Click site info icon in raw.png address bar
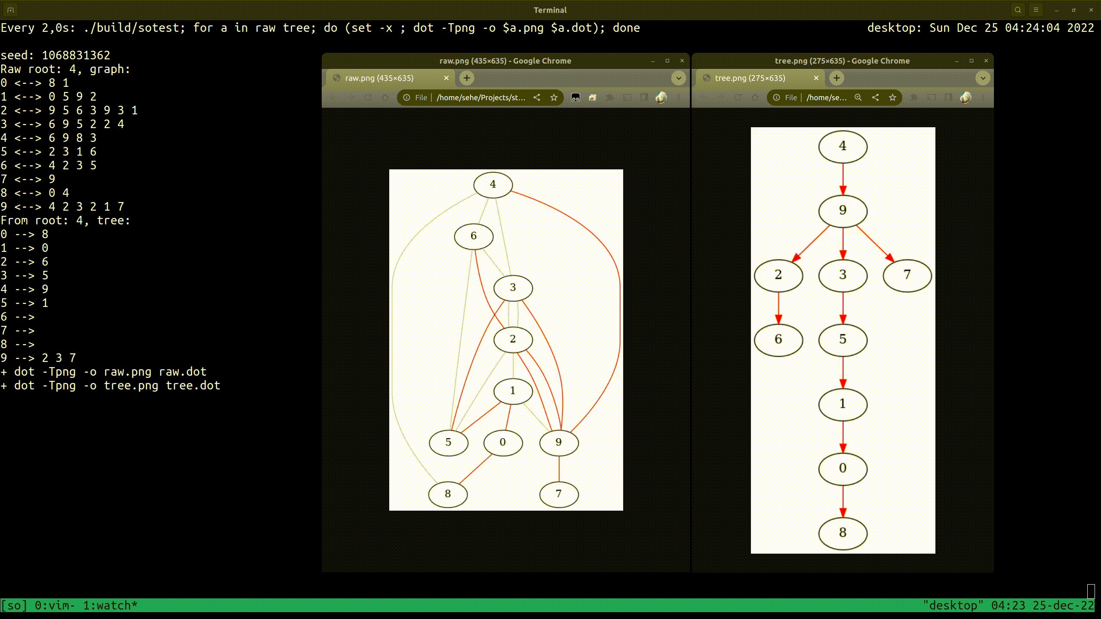The width and height of the screenshot is (1101, 619). [x=406, y=98]
